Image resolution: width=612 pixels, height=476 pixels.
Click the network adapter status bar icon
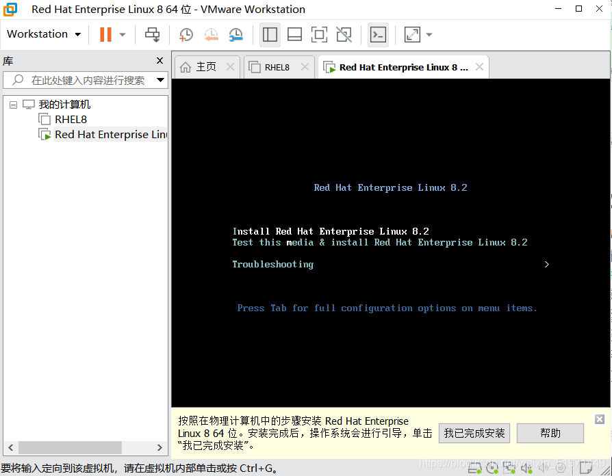509,468
